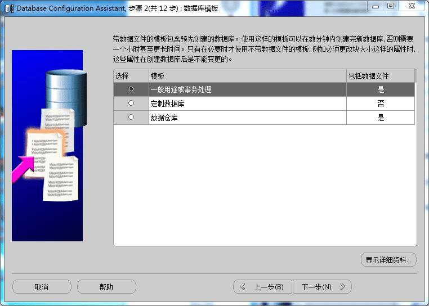
Task: Click the 选择 column header
Action: [131, 76]
